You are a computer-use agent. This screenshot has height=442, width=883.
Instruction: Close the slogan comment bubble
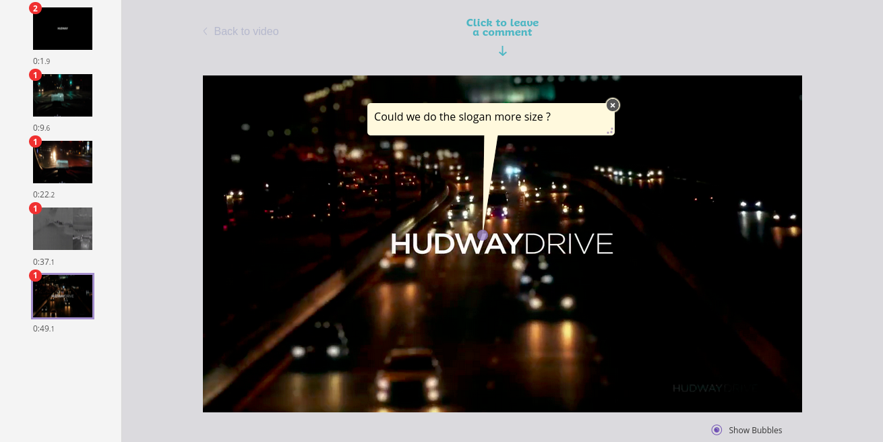[613, 105]
